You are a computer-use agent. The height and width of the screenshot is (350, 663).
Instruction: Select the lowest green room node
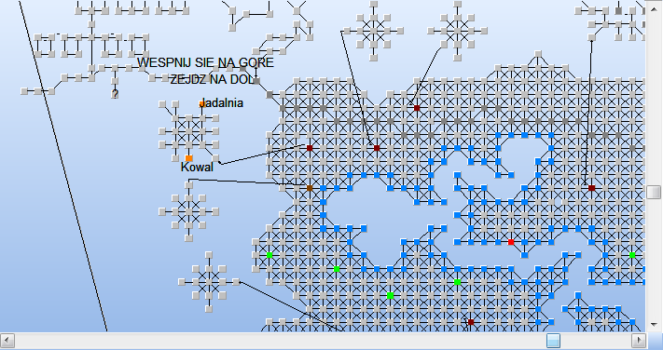click(x=391, y=295)
